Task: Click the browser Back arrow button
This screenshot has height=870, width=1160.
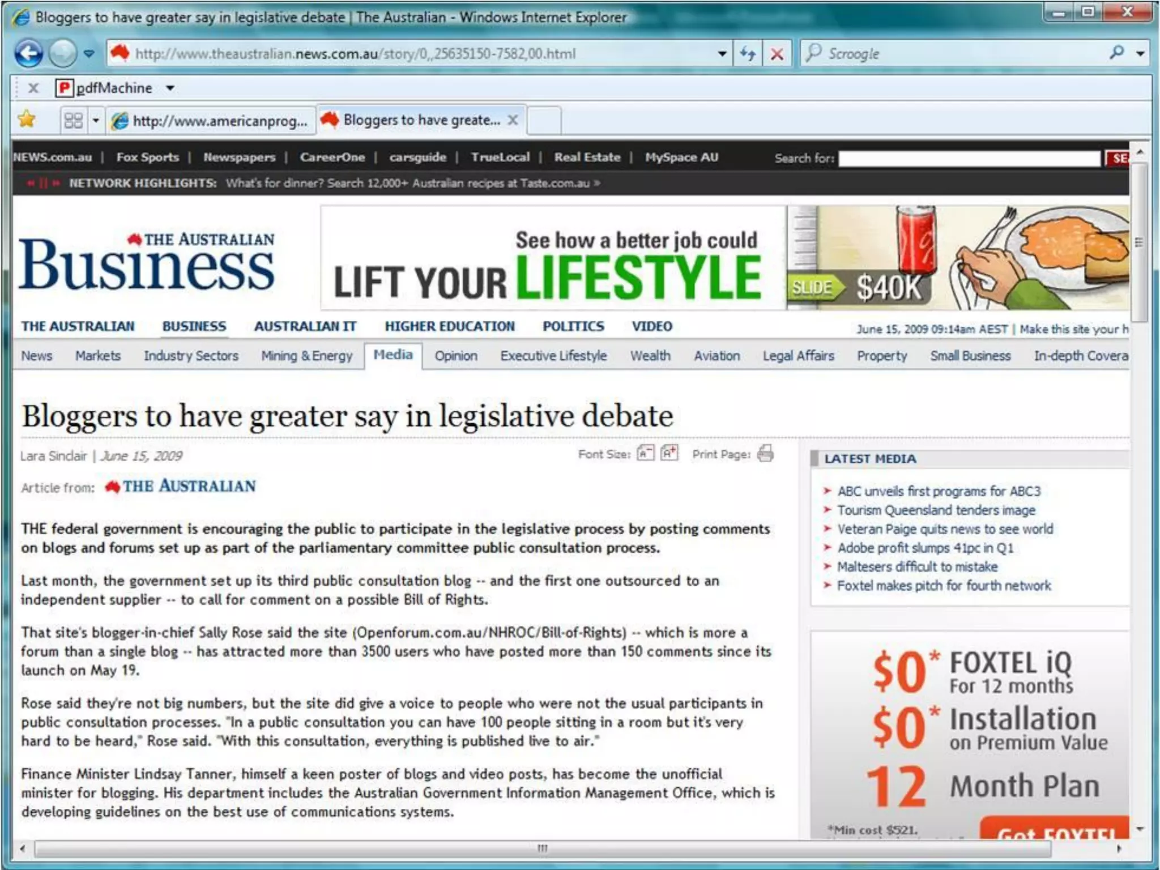Action: (x=28, y=54)
